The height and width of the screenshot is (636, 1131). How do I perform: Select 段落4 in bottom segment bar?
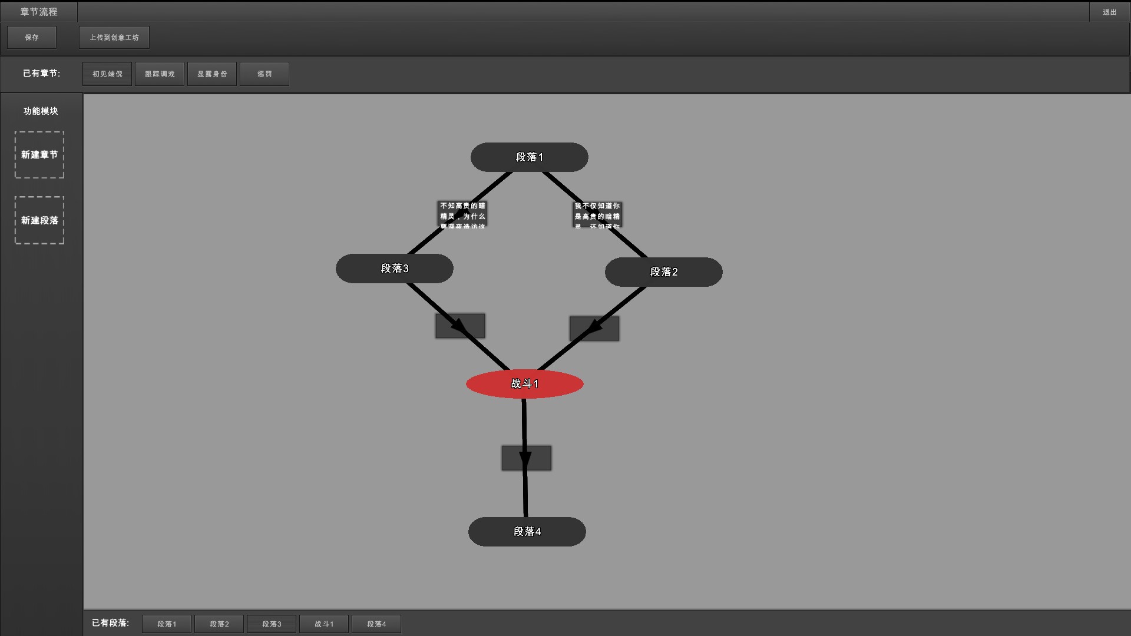pyautogui.click(x=376, y=624)
